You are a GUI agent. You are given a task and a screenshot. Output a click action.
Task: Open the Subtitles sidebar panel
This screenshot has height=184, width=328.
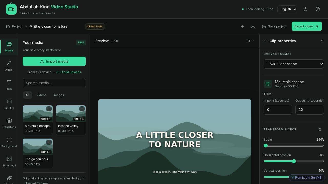[x=9, y=104]
